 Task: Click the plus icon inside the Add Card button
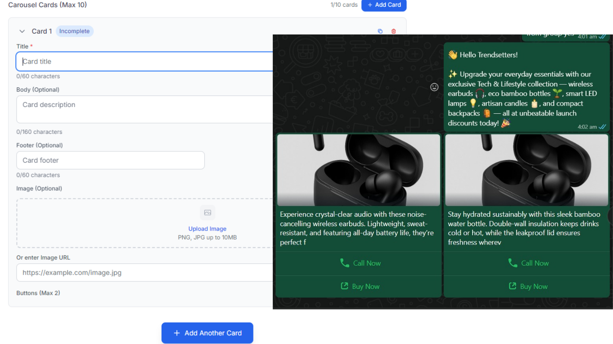coord(371,5)
